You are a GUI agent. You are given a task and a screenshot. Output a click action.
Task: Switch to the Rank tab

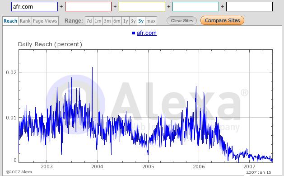pos(25,21)
